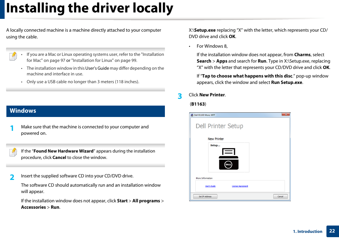Click the "Click New Printer." step text
The height and width of the screenshot is (240, 339).
tap(207, 95)
